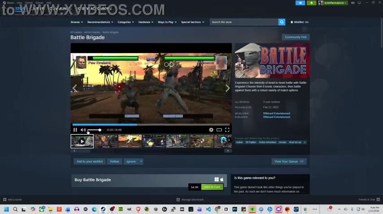Open video settings gear icon

[211, 130]
